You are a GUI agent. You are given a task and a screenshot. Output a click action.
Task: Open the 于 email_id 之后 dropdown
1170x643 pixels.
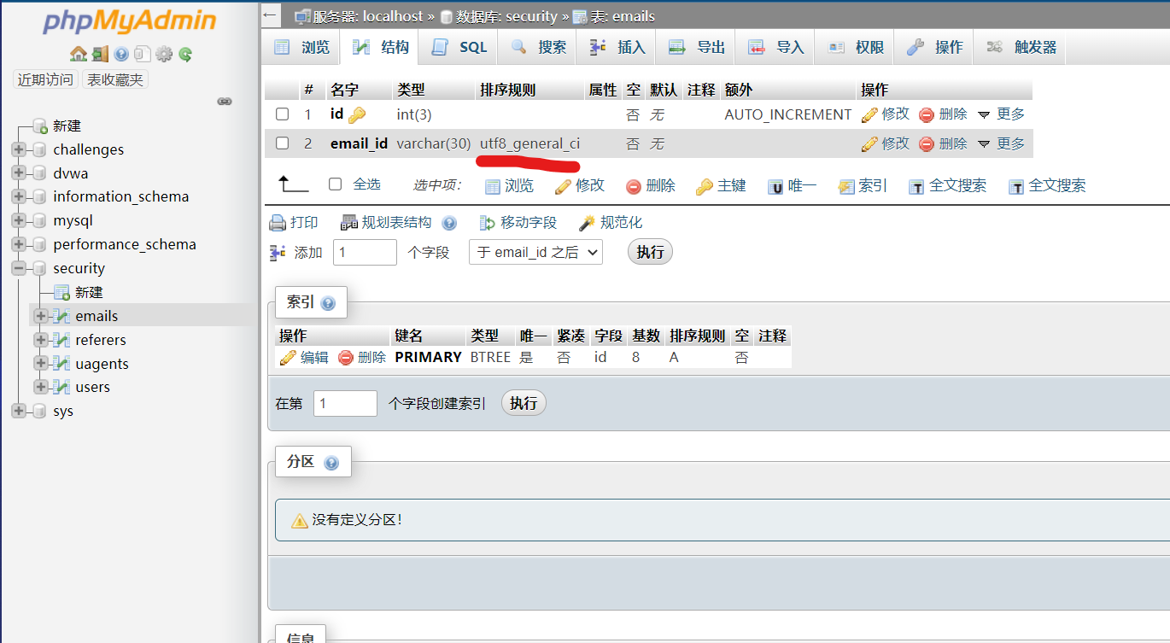535,252
